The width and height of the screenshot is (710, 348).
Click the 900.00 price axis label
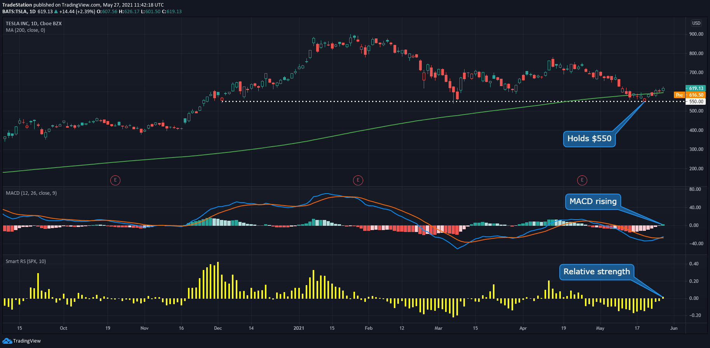(x=696, y=34)
